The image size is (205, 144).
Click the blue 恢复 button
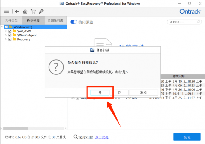click(187, 137)
